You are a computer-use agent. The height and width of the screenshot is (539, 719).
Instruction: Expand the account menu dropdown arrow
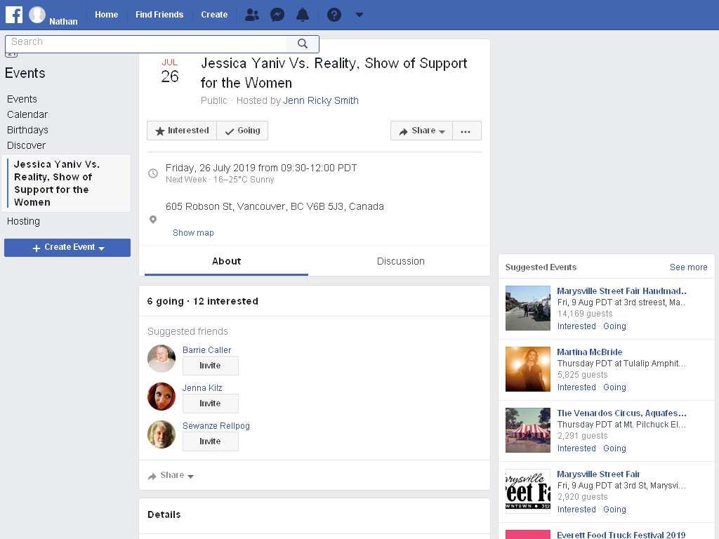coord(359,15)
